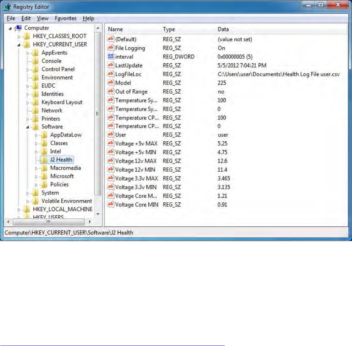Click the File Logging value icon
Screen dimensions: 352x346
[111, 48]
